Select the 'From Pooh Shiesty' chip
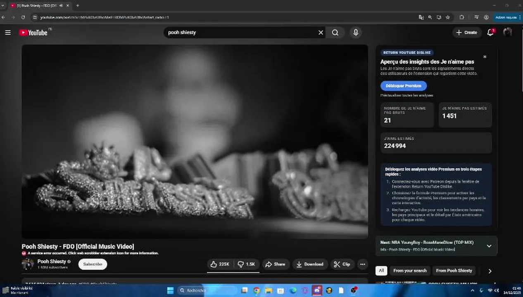Image resolution: width=523 pixels, height=297 pixels. coord(454,271)
